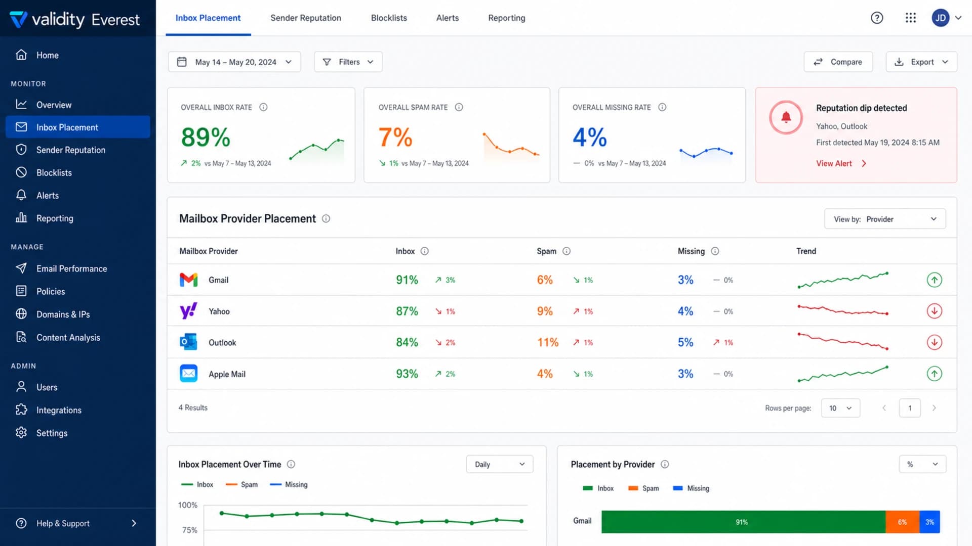Open Settings in the sidebar
The width and height of the screenshot is (972, 546).
(78, 433)
